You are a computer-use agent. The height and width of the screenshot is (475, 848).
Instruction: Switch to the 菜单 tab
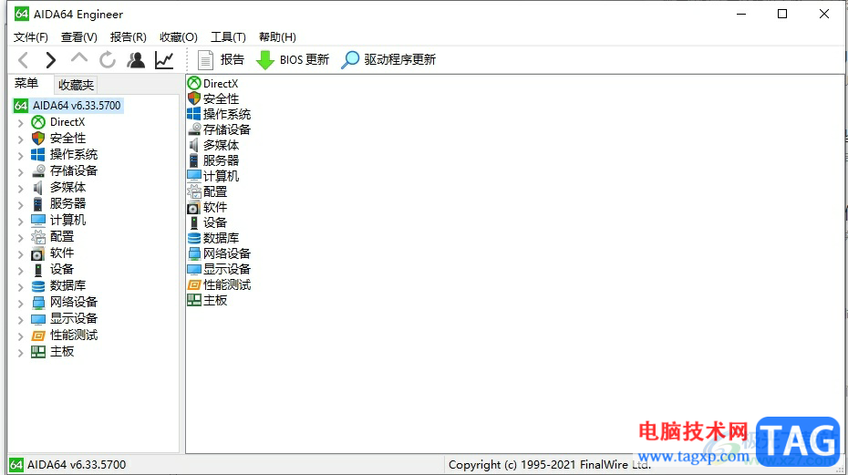pos(26,83)
